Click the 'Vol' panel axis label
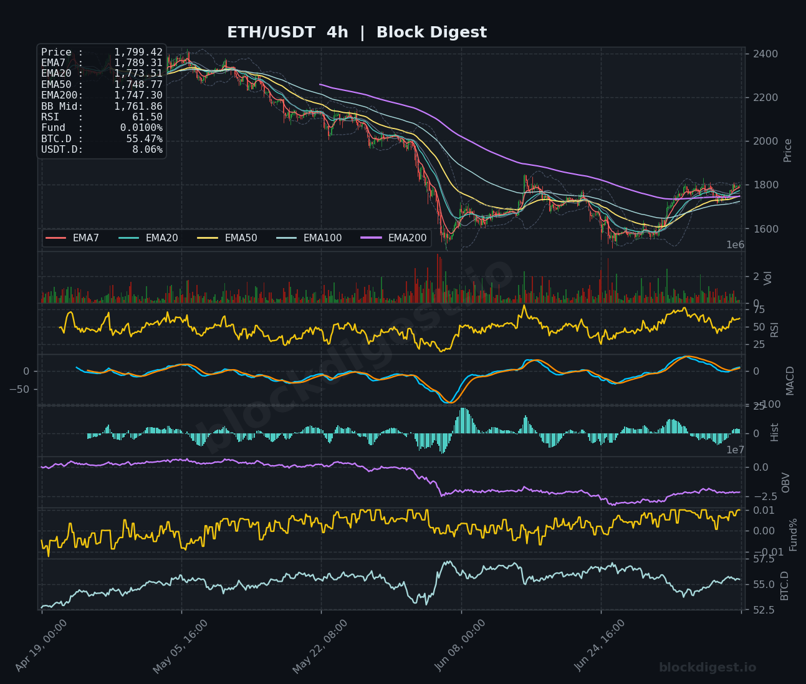806x684 pixels. coord(768,277)
